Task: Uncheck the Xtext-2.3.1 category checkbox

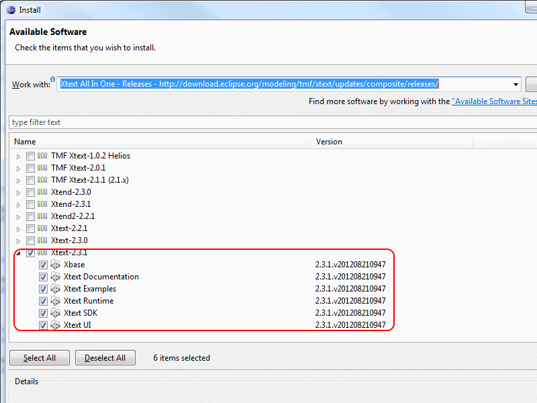Action: pyautogui.click(x=30, y=253)
